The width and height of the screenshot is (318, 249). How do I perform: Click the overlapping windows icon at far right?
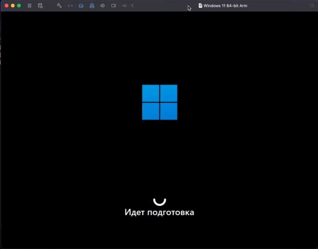point(312,6)
